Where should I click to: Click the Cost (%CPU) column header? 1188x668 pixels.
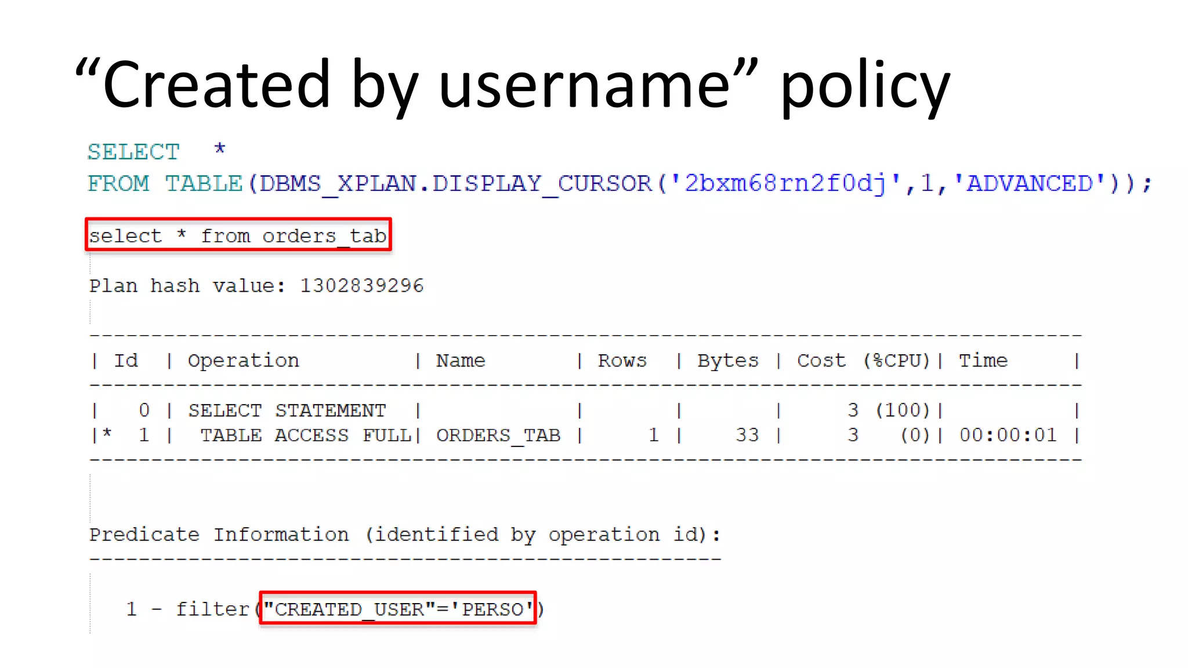[863, 361]
